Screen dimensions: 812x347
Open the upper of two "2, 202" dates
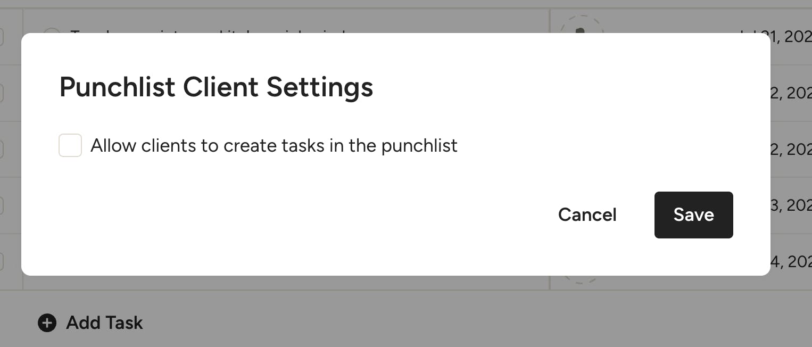click(791, 93)
